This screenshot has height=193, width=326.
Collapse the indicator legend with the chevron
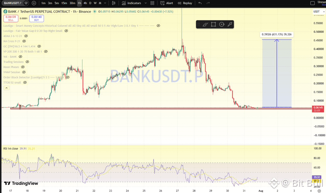(x=6, y=88)
